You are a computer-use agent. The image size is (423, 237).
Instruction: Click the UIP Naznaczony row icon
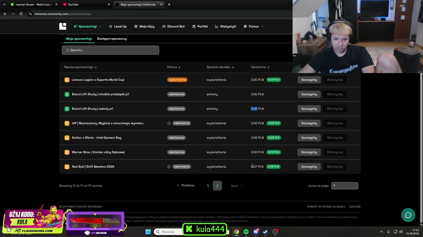[x=67, y=123]
